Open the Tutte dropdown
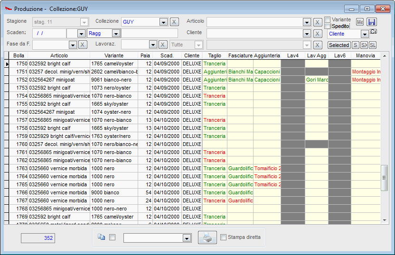The image size is (395, 255). pyautogui.click(x=198, y=45)
